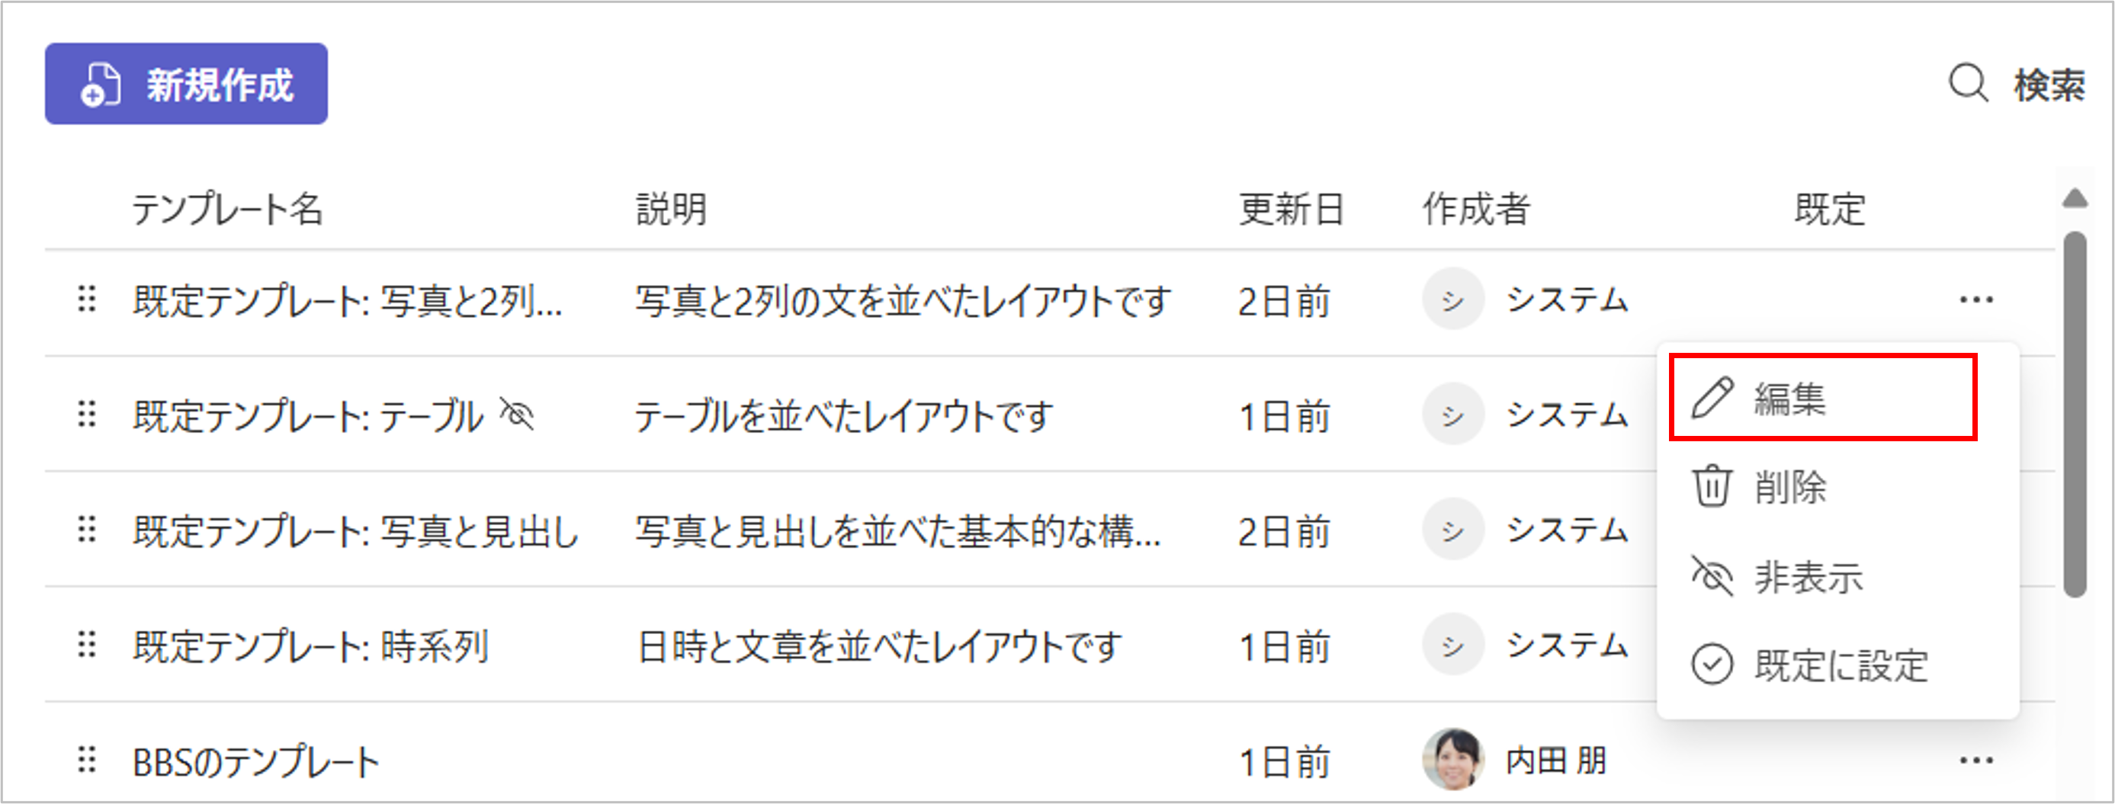Viewport: 2115px width, 804px height.
Task: Click the search magnifier icon
Action: tap(1968, 85)
